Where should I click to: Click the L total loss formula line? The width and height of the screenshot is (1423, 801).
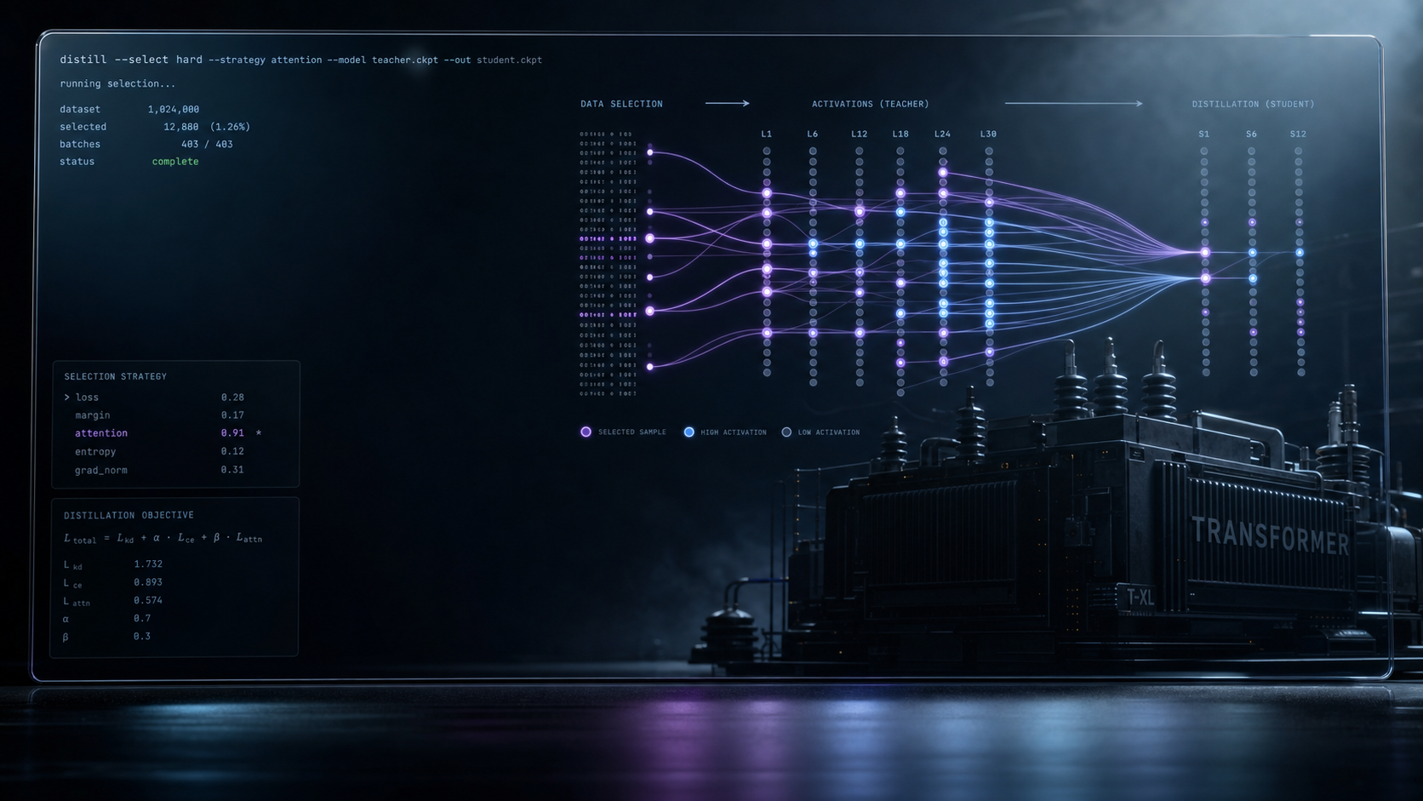(x=163, y=538)
